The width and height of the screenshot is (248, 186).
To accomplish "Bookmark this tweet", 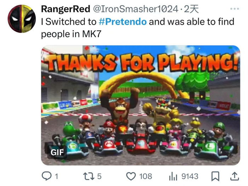I will pyautogui.click(x=215, y=176).
